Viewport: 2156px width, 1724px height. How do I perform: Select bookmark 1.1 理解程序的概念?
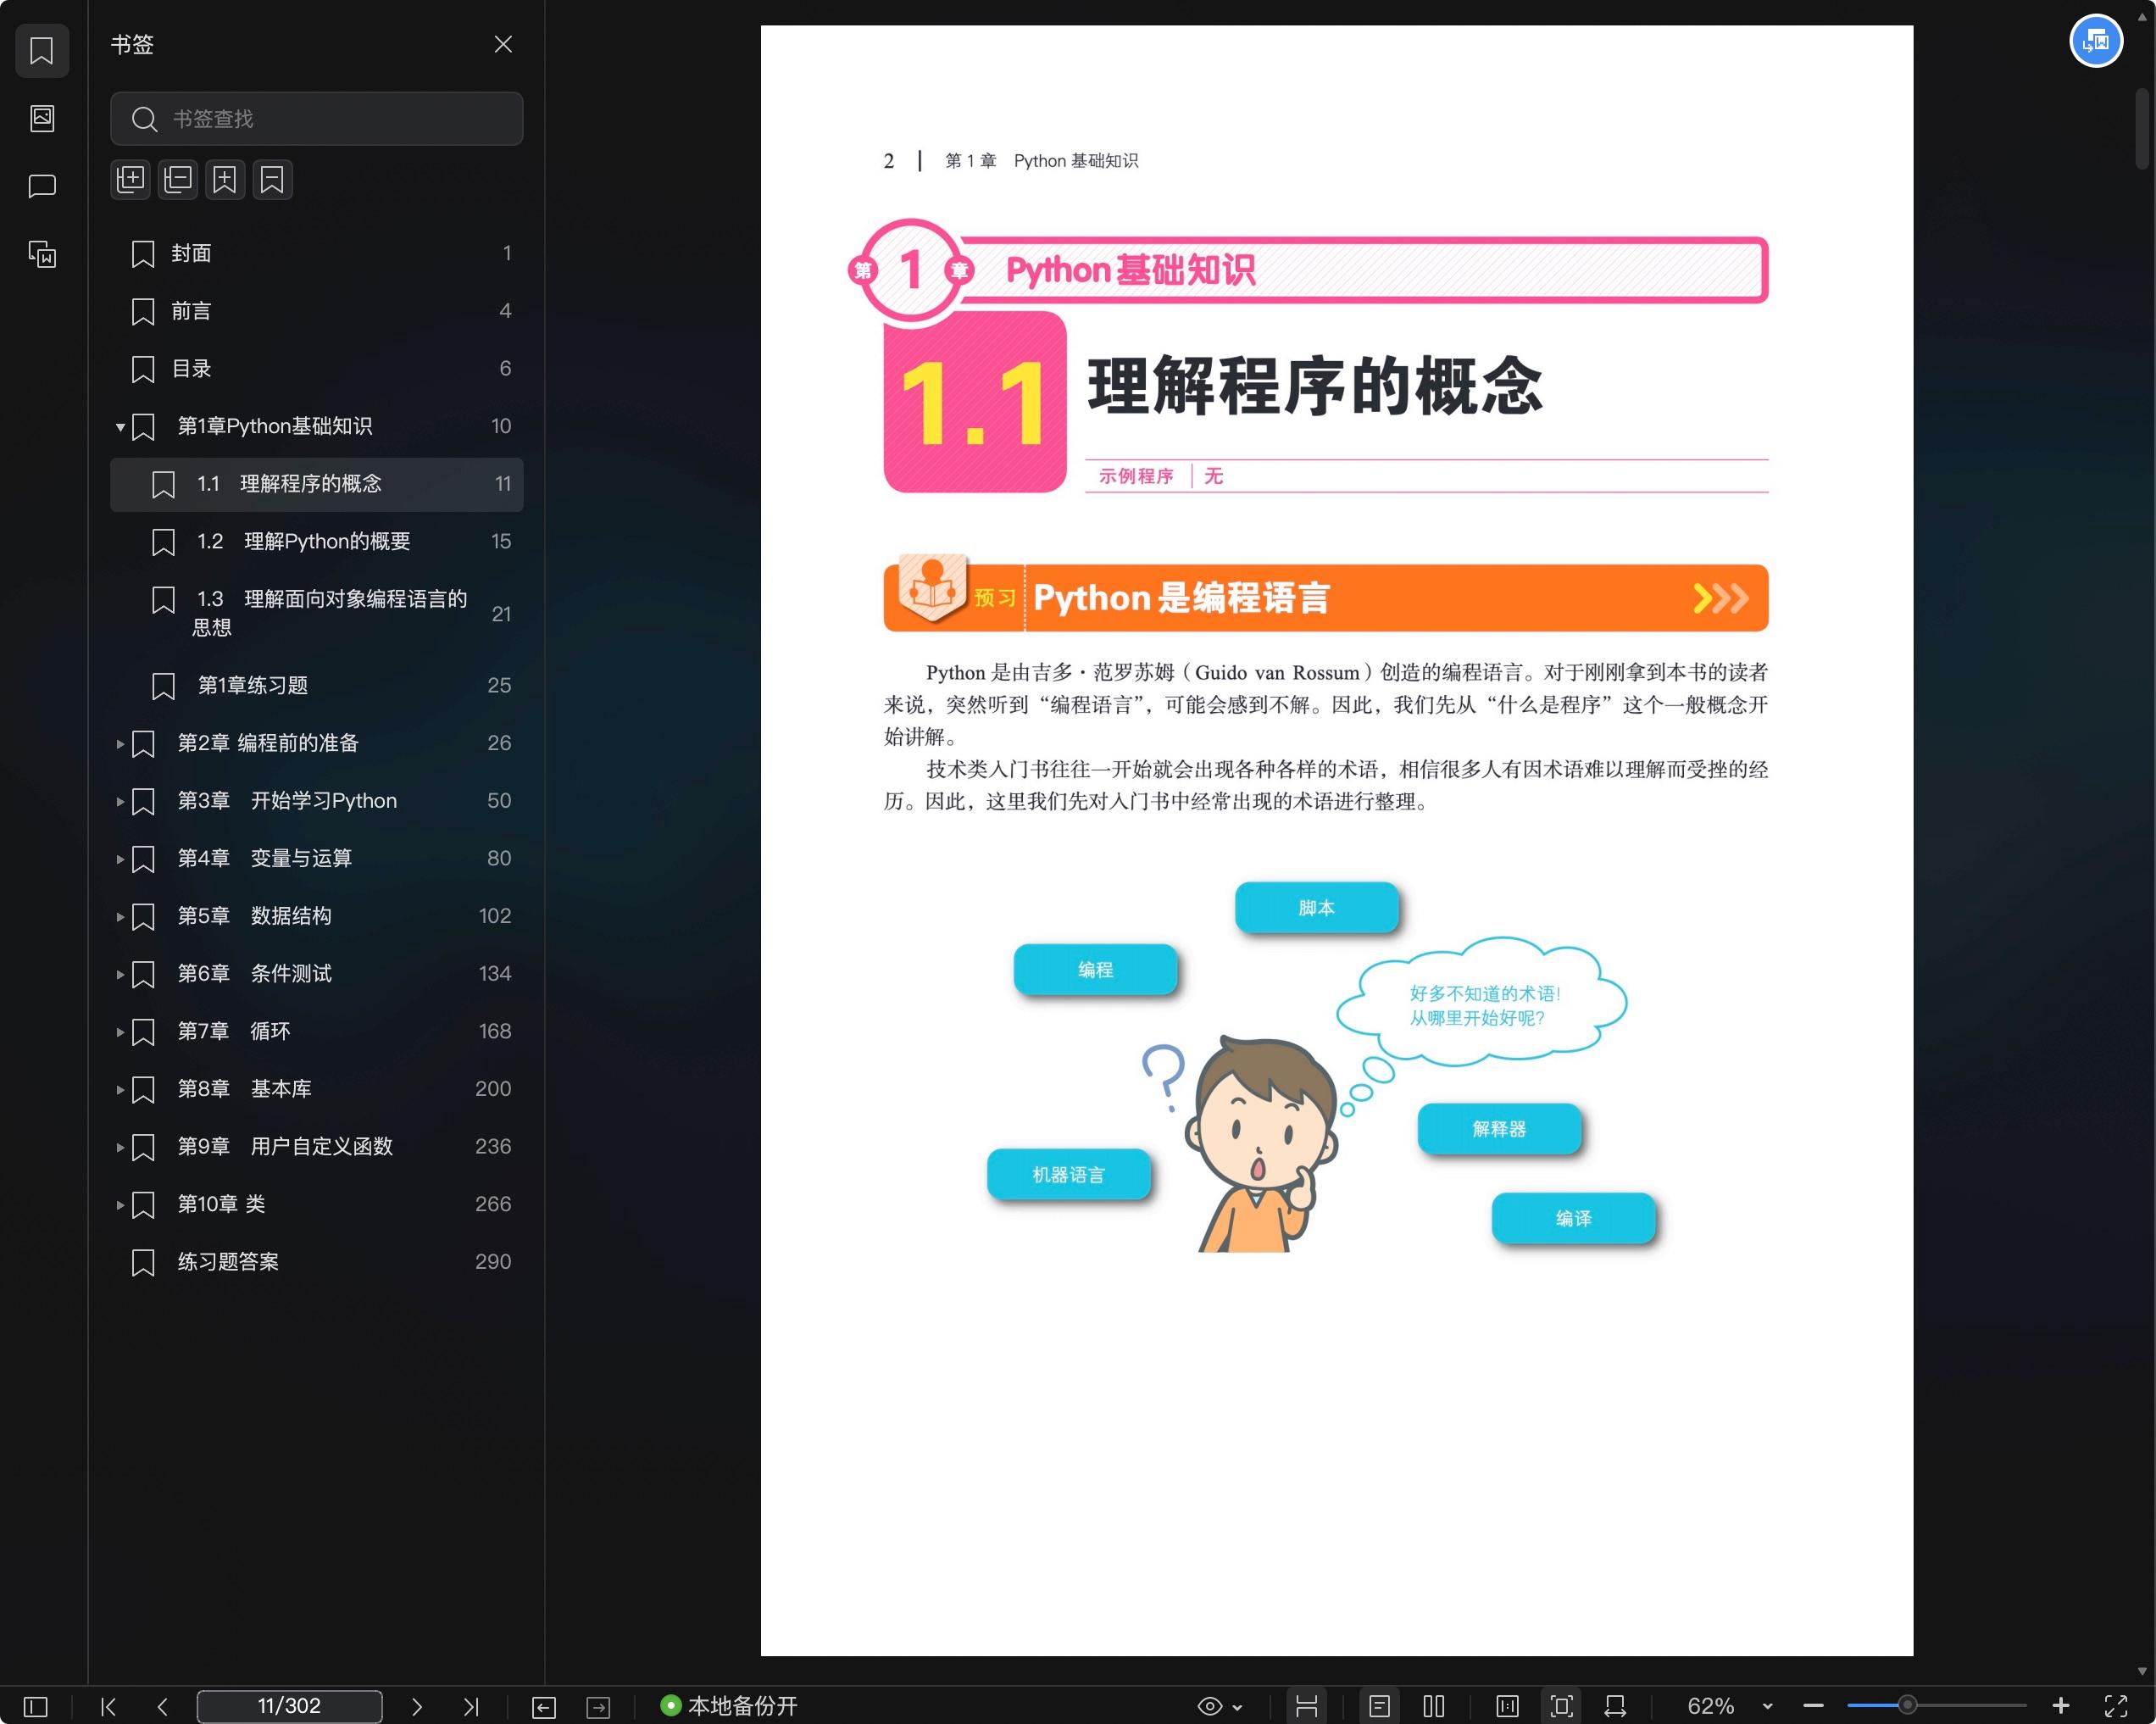[316, 484]
